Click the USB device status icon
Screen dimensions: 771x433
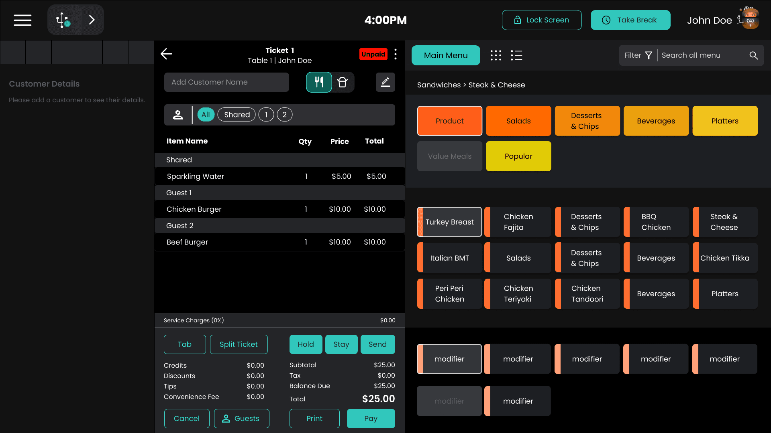[x=63, y=20]
